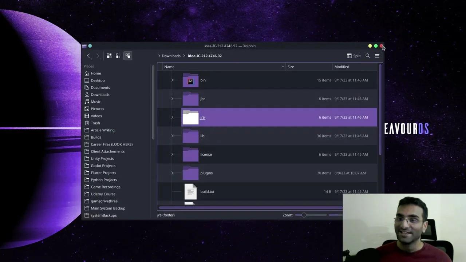
Task: Expand the jbr folder tree
Action: [172, 99]
